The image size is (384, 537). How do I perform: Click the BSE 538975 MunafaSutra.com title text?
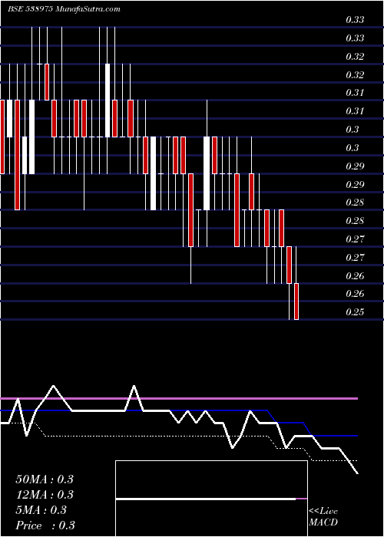click(64, 9)
